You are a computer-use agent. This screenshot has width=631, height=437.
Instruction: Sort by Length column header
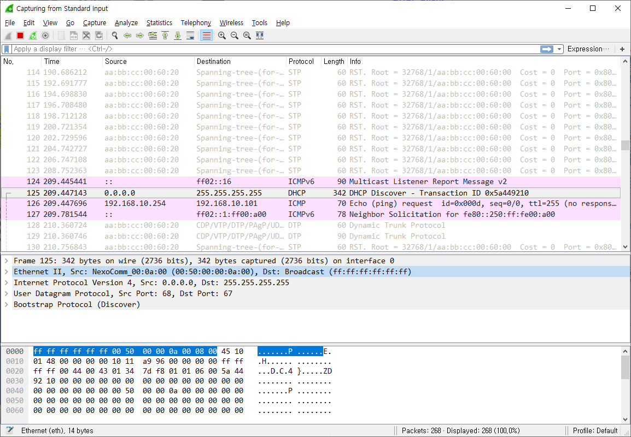(334, 62)
